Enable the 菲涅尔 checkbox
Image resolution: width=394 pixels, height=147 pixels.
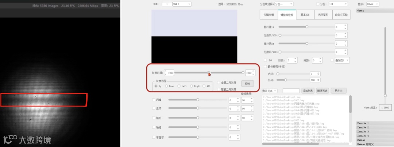[154, 137]
